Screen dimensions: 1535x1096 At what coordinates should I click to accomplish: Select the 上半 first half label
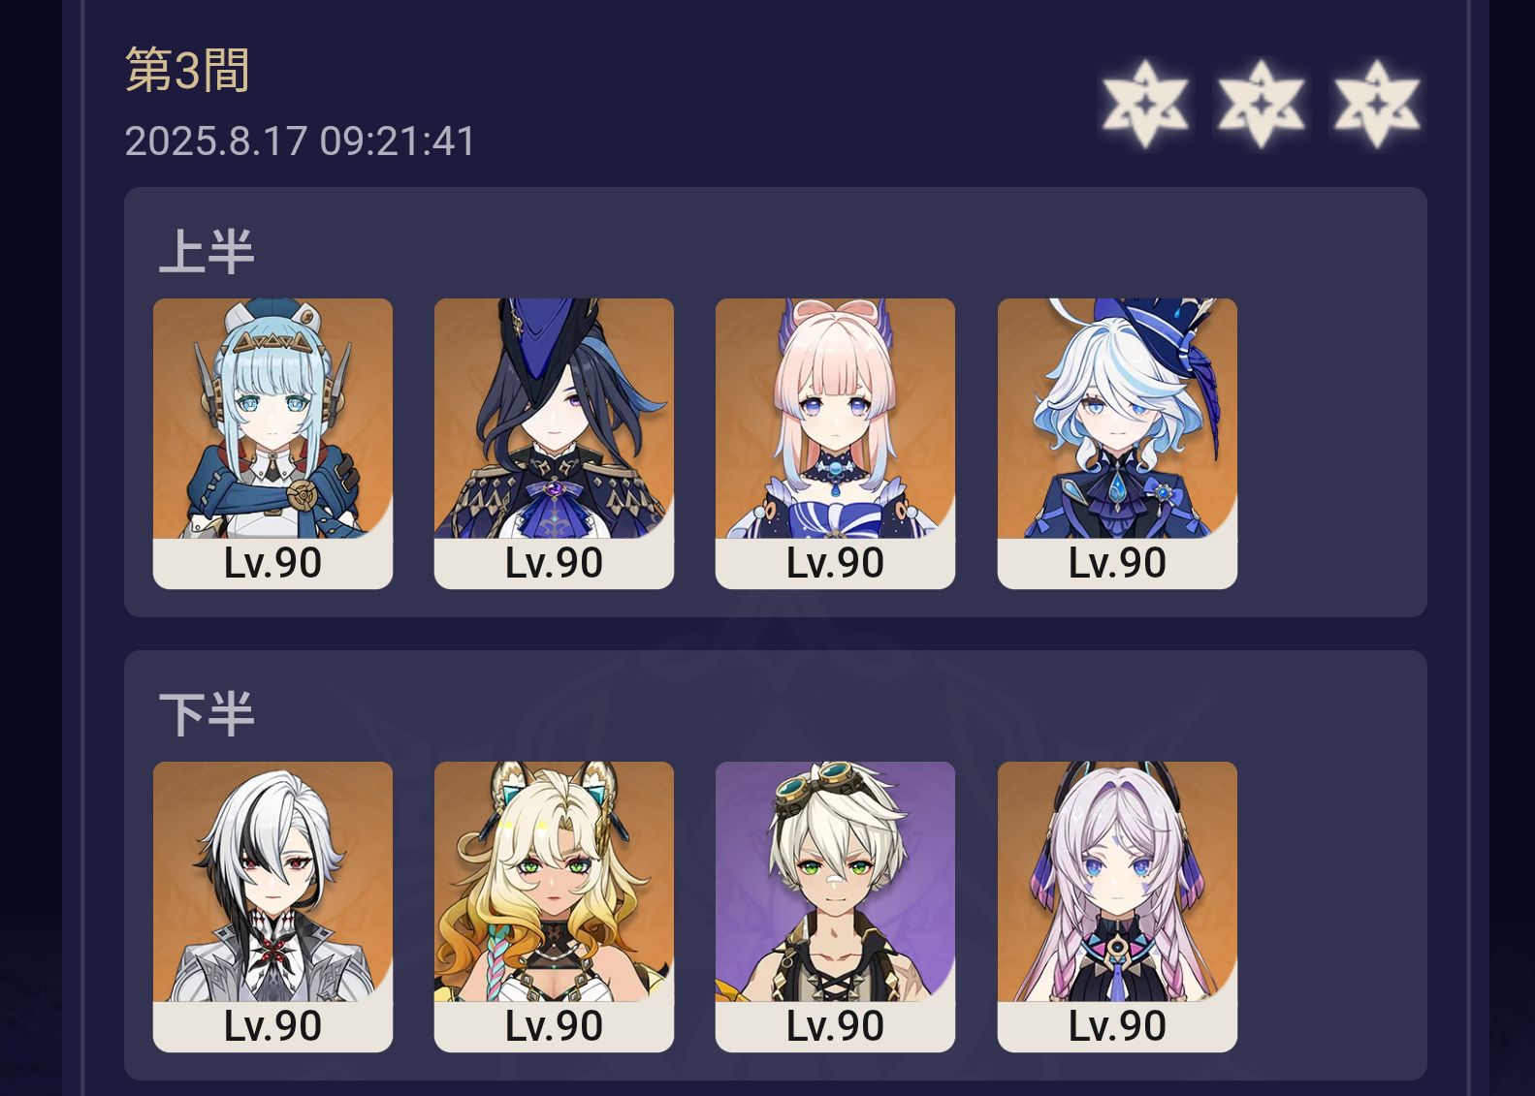point(207,252)
